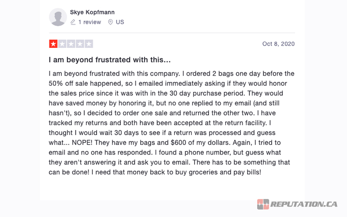347x217 pixels.
Task: Select the fifth gray rating star
Action: click(x=89, y=44)
